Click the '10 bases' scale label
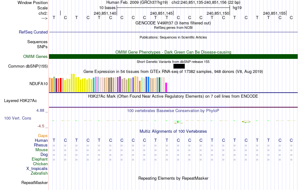This screenshot has height=190, width=298. (x=107, y=8)
